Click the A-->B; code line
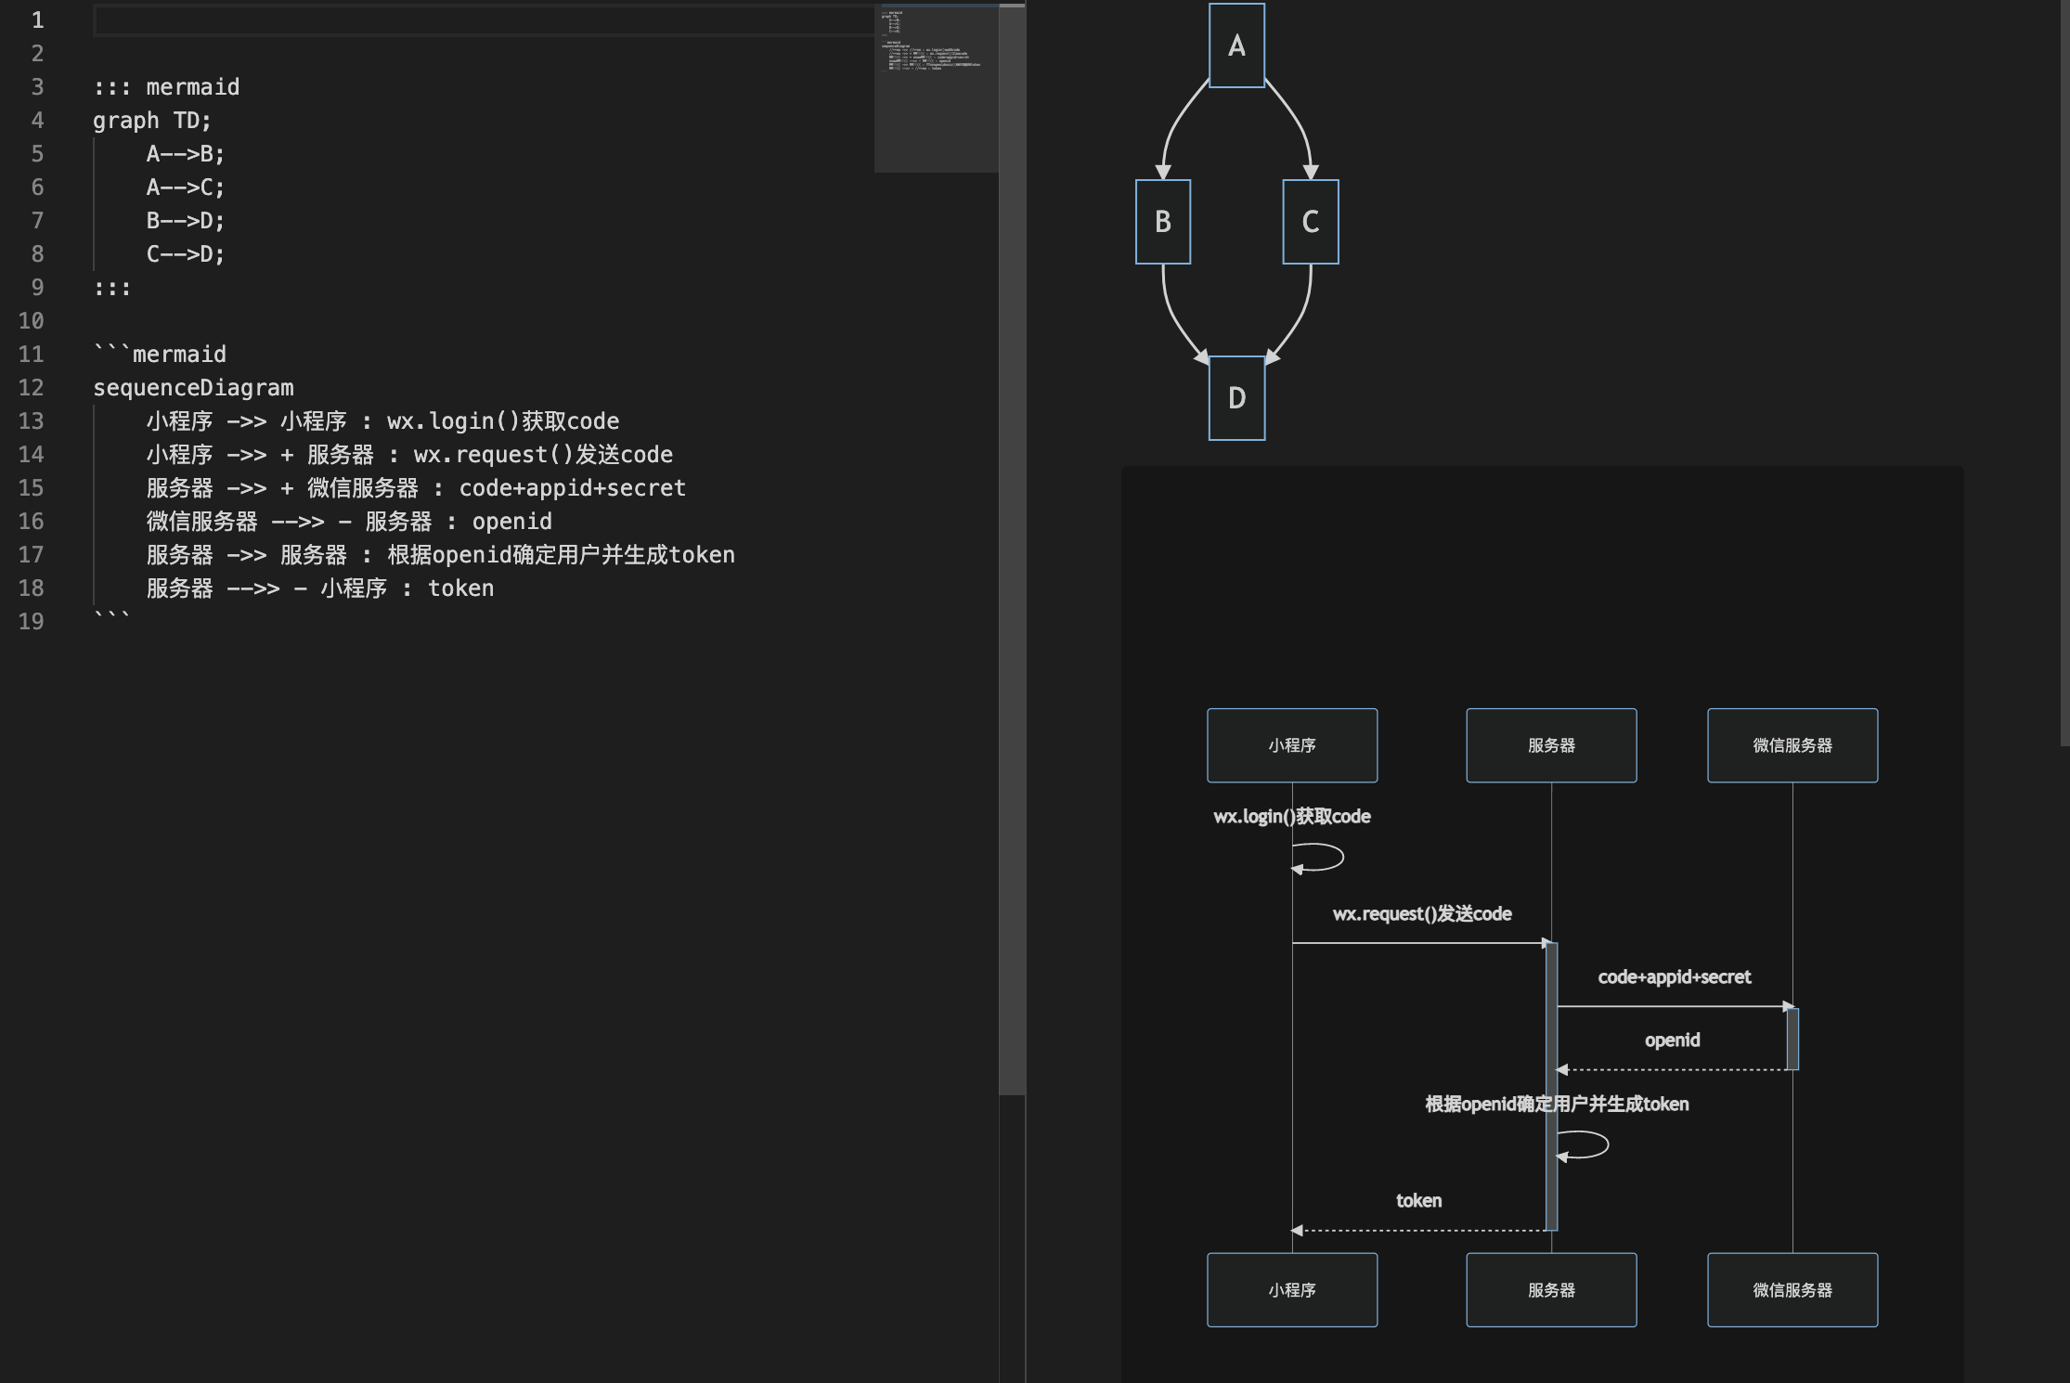Image resolution: width=2070 pixels, height=1383 pixels. [186, 154]
